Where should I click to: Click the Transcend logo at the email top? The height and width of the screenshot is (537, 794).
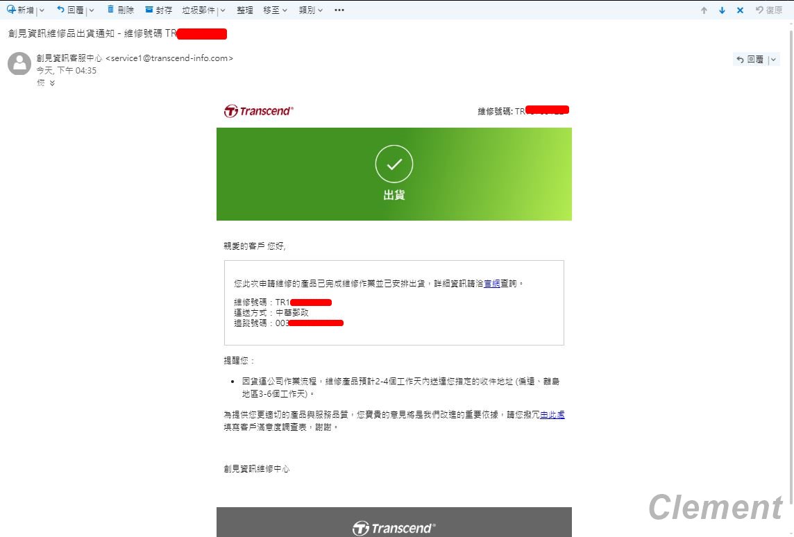click(259, 111)
